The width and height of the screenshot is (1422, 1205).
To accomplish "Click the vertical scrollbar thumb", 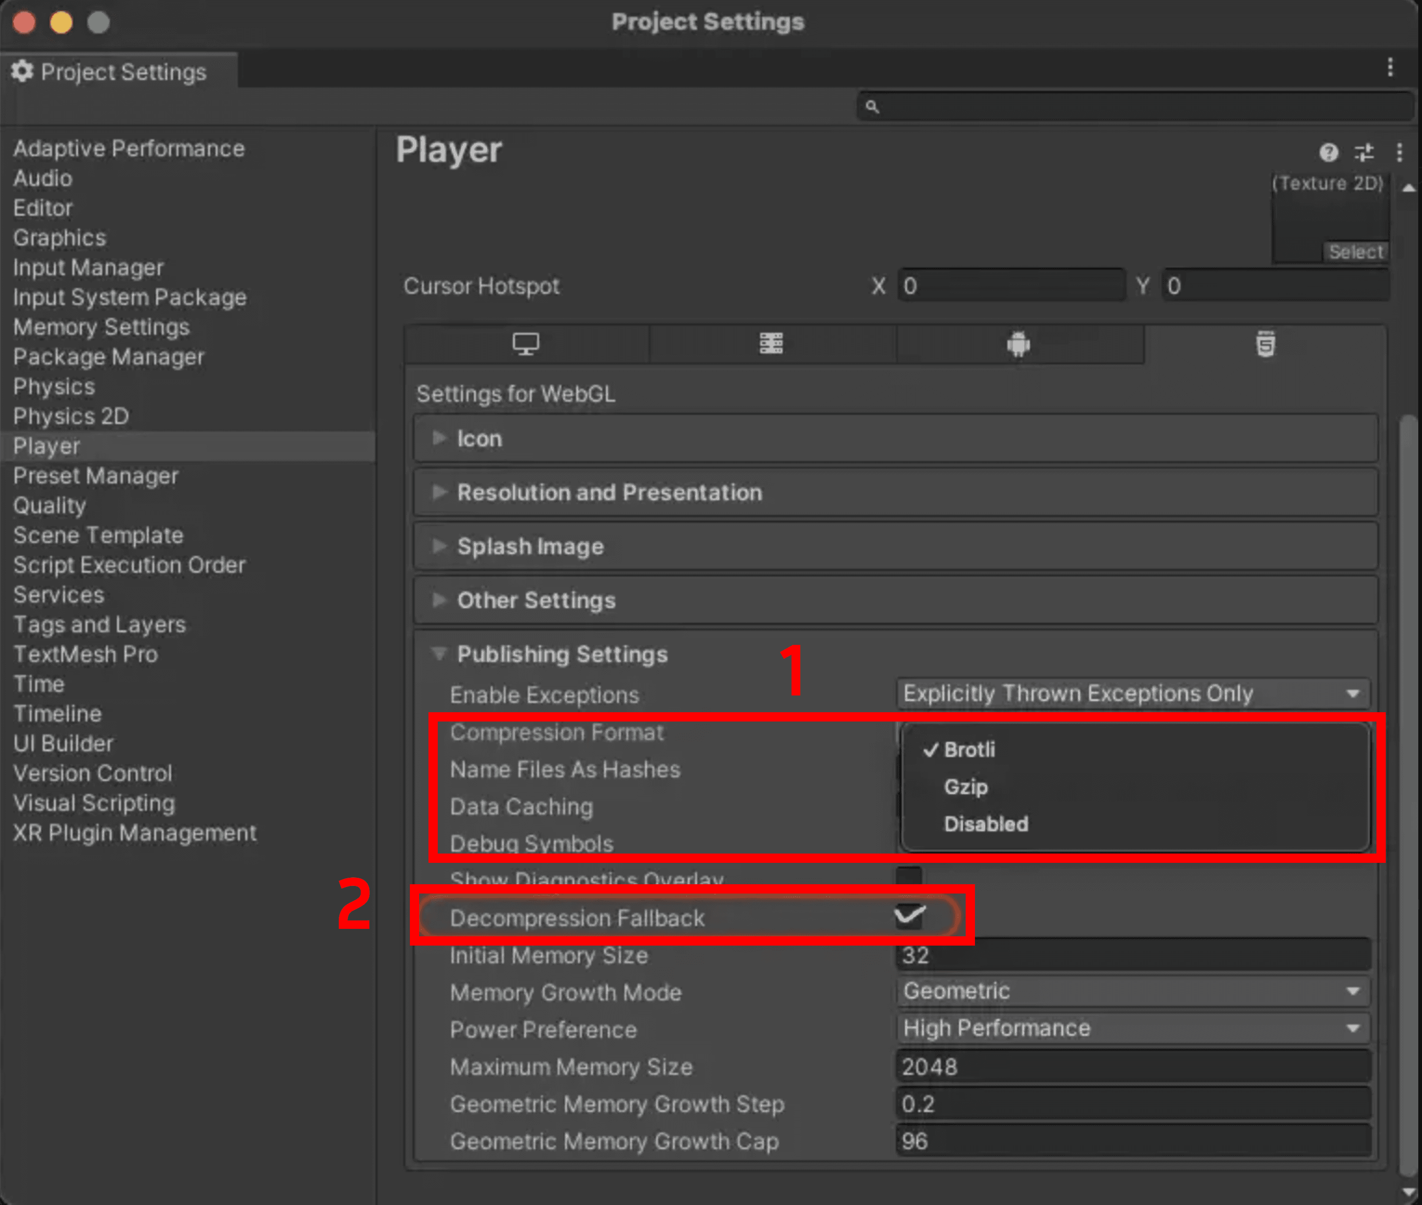I will (1408, 796).
